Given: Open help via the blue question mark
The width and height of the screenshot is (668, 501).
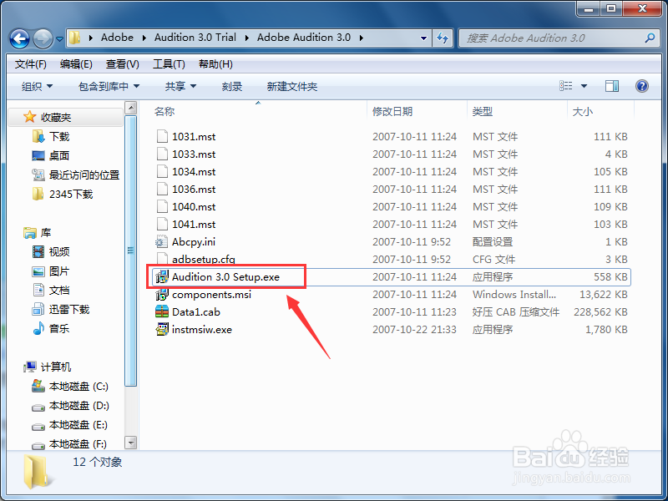Looking at the screenshot, I should pyautogui.click(x=642, y=86).
